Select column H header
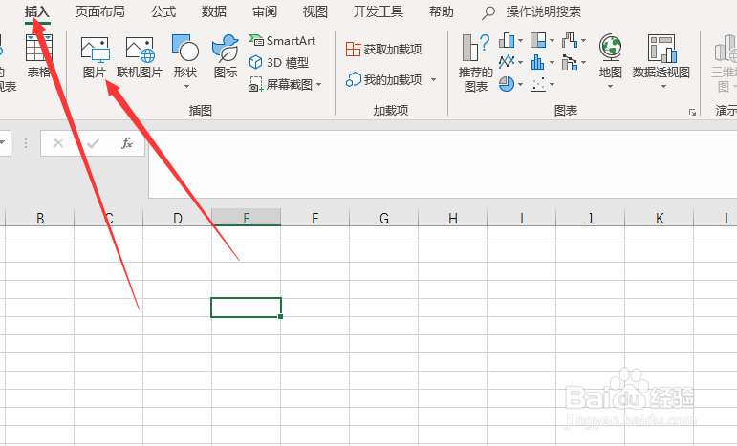The image size is (737, 446). pos(453,218)
